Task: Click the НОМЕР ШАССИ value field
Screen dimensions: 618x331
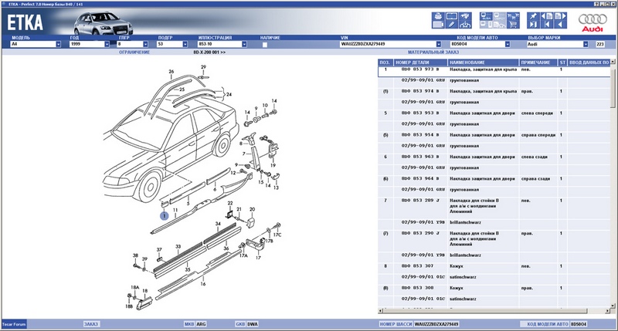Action: pyautogui.click(x=436, y=324)
